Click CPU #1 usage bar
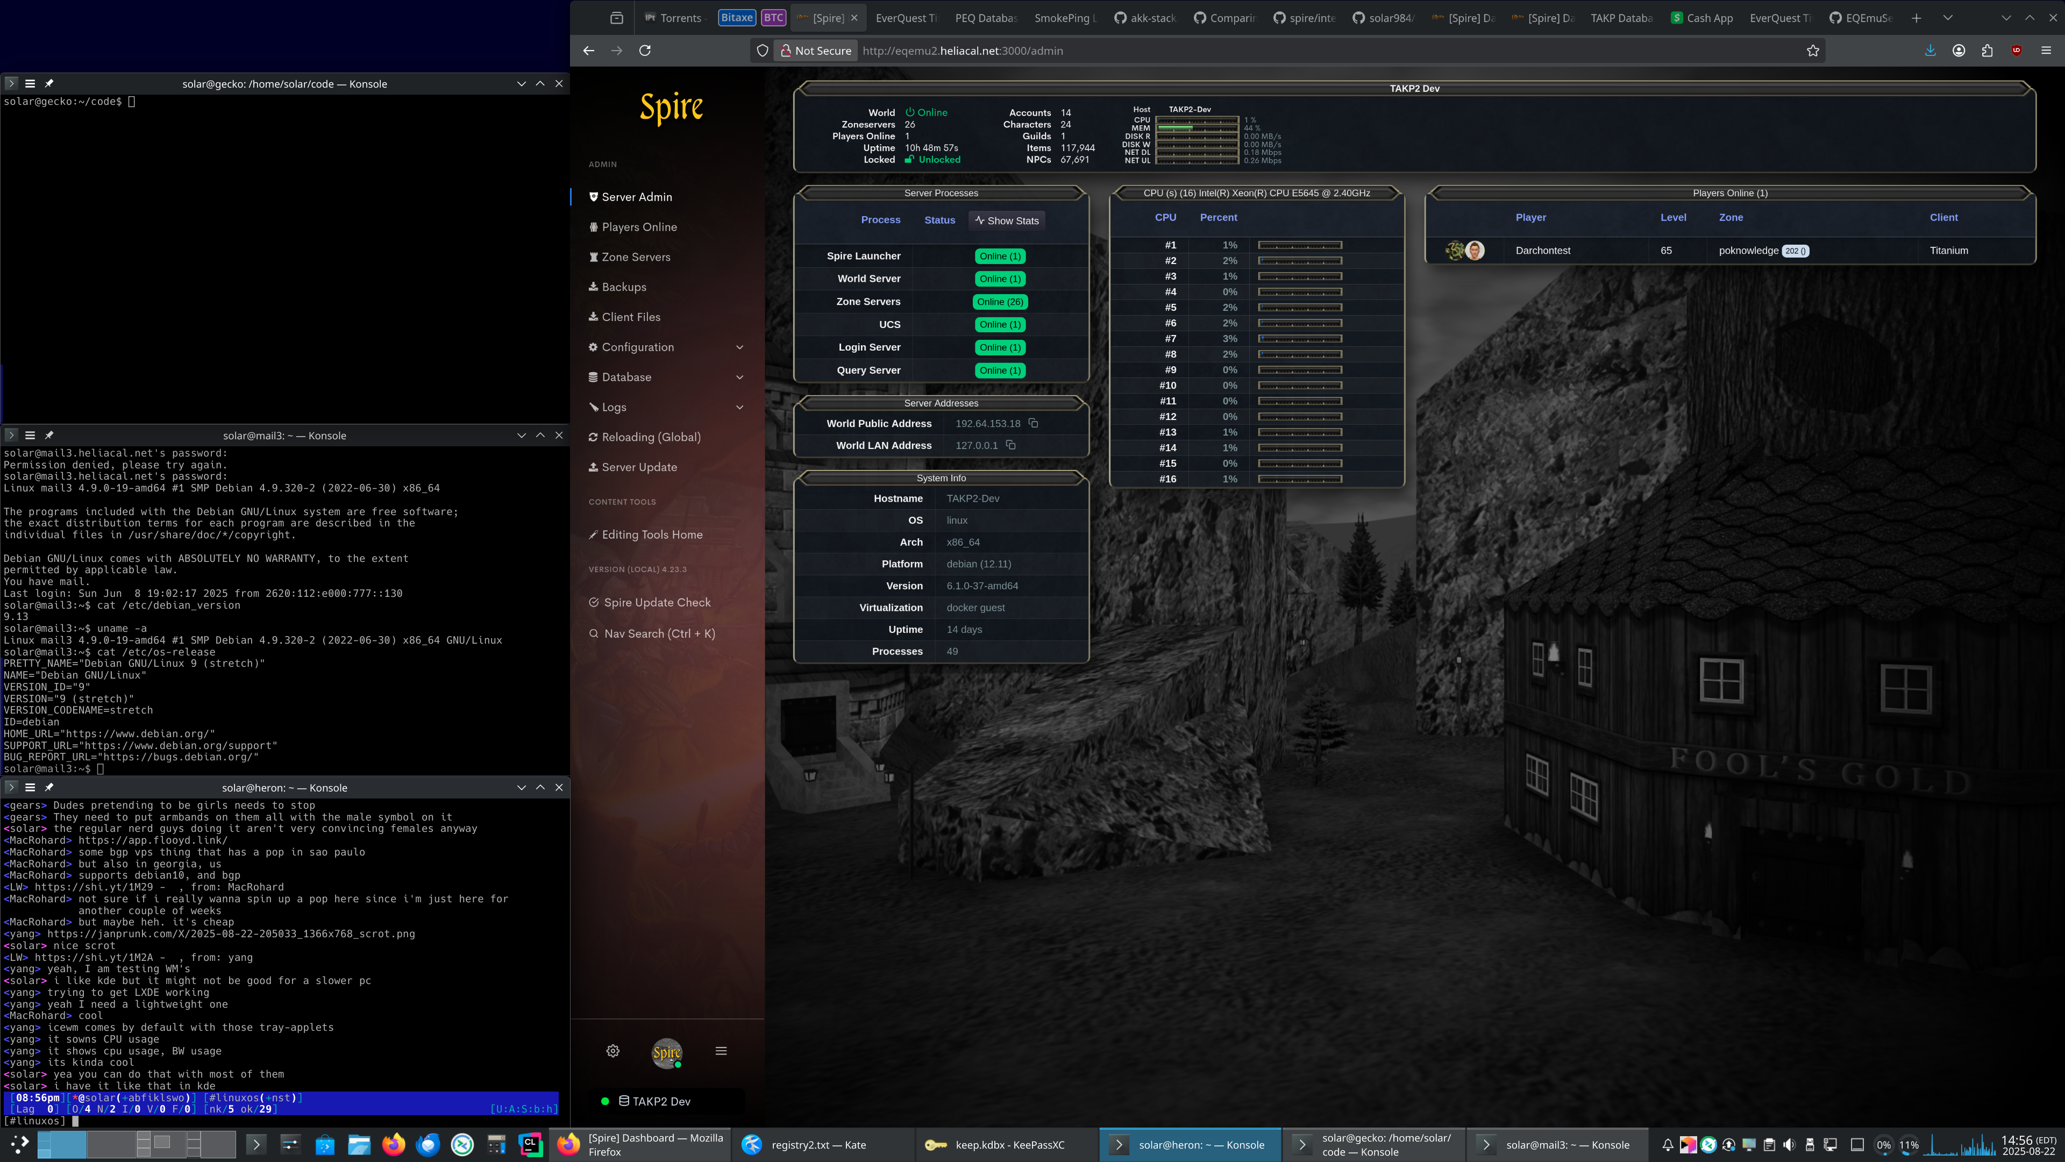Screen dimensions: 2065x1162 1299,245
